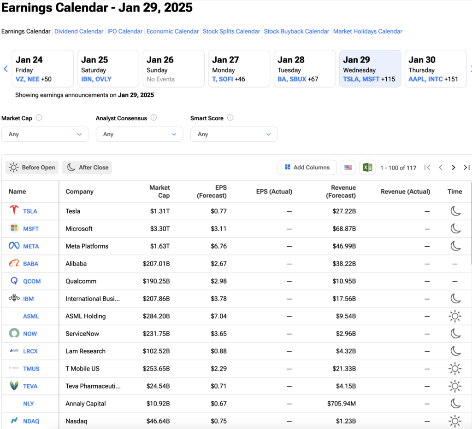Screen dimensions: 472x429
Task: Select the Jan 26 Sunday date card
Action: [x=174, y=69]
